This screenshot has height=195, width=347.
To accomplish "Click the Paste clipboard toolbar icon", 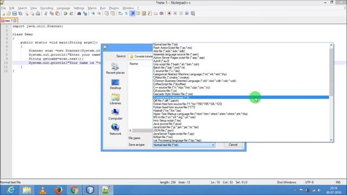I will point(57,14).
